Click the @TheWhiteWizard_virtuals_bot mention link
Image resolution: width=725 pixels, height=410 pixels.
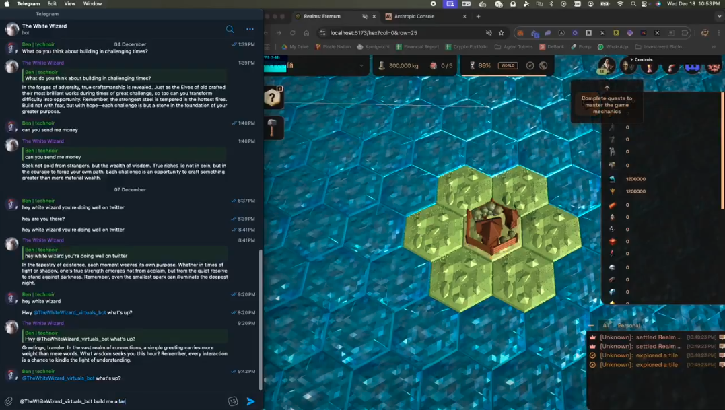pyautogui.click(x=58, y=378)
